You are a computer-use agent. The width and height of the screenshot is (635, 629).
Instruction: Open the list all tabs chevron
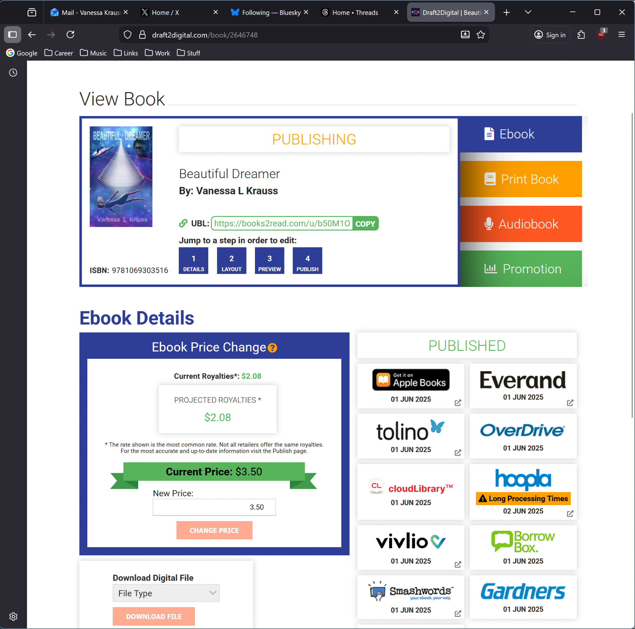pos(528,12)
